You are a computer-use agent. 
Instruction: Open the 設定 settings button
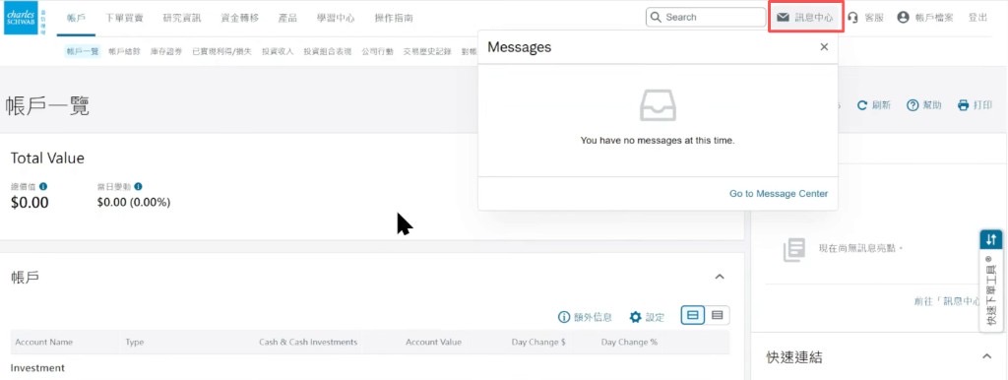pyautogui.click(x=647, y=316)
